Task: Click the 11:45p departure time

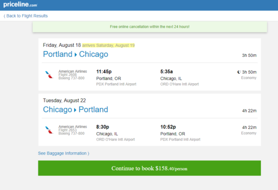Action: tap(104, 72)
